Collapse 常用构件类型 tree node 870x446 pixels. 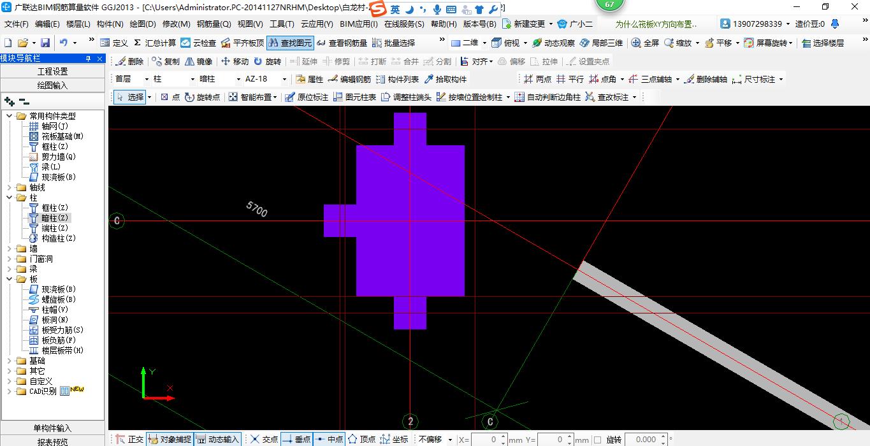10,116
